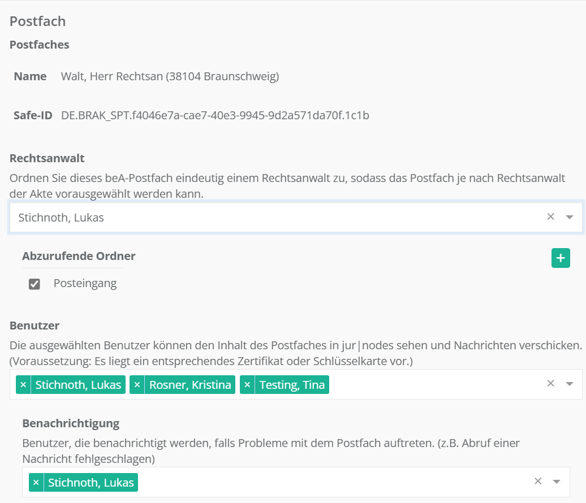586x503 pixels.
Task: Remove Stichnoth, Lukas from Benachrichtigung field
Action: [36, 483]
